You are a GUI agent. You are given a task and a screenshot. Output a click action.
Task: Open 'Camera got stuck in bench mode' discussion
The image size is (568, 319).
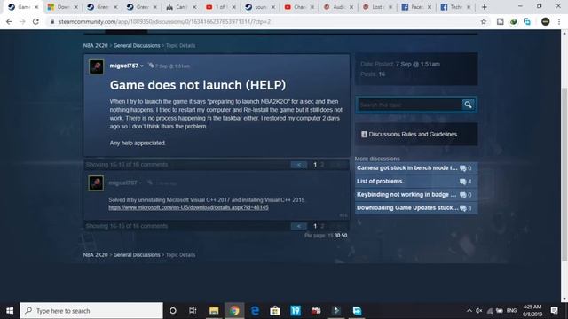(x=416, y=168)
